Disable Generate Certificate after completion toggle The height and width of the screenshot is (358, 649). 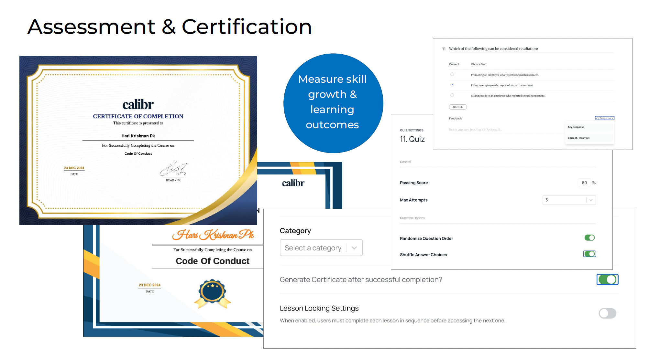pyautogui.click(x=607, y=279)
